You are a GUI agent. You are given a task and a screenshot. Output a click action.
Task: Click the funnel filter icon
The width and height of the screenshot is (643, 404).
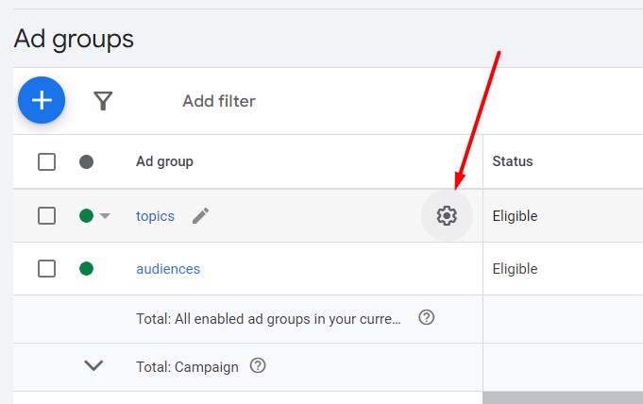[x=103, y=101]
